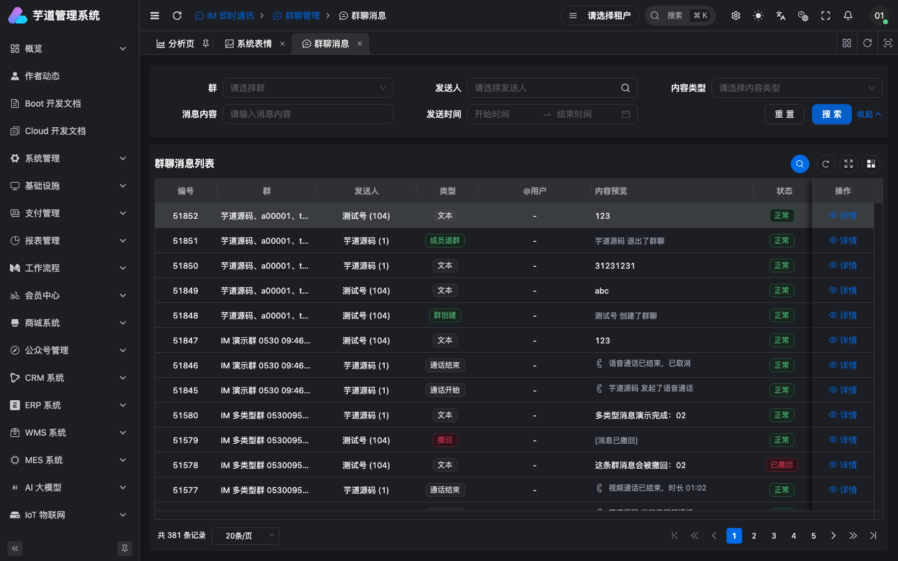Go to previous page arrow
898x561 pixels.
[x=714, y=535]
